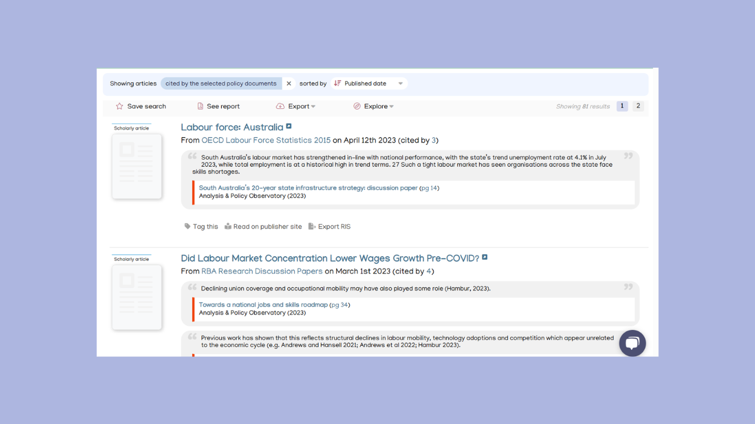Open the OECD Labour Force Statistics 2015 source link
This screenshot has height=424, width=755.
[x=266, y=141]
